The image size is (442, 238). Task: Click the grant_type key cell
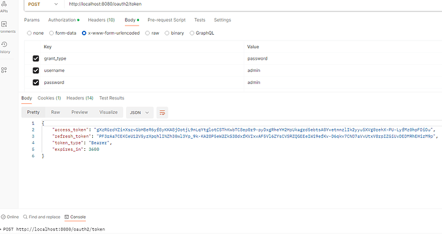[x=143, y=58]
